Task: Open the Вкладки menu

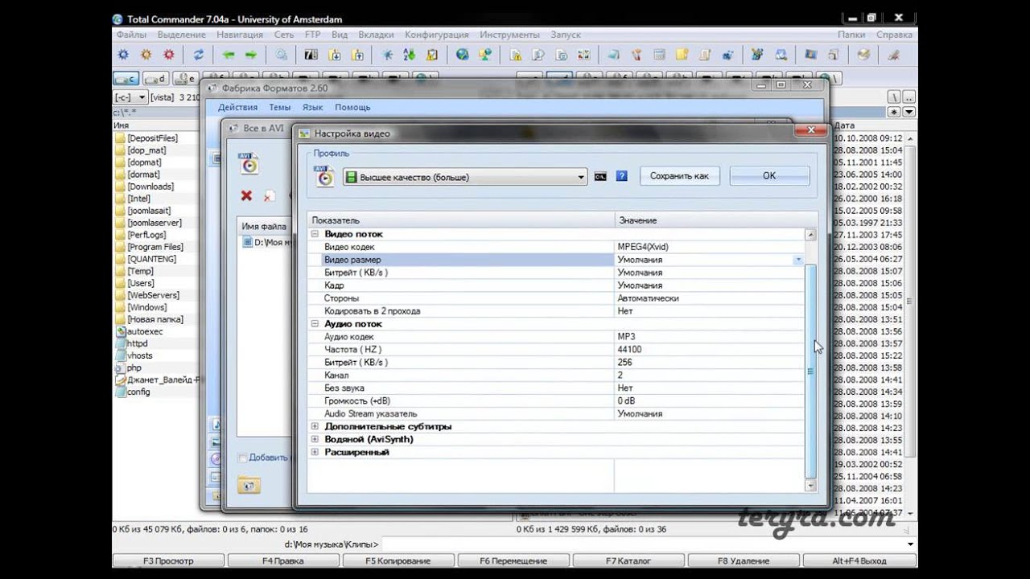Action: [x=376, y=35]
